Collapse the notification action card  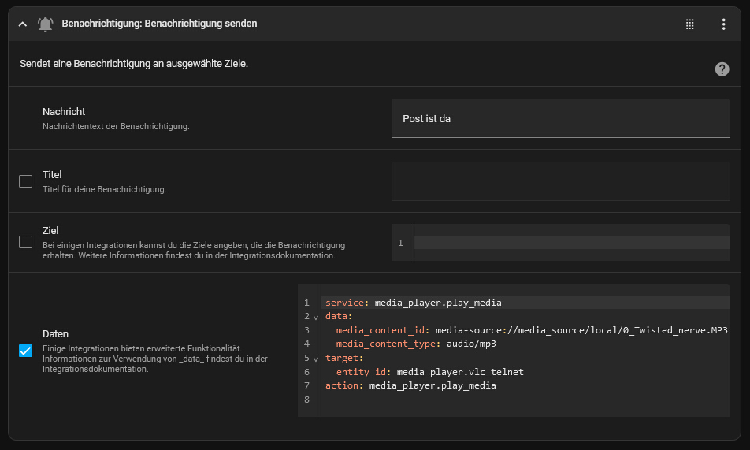23,24
